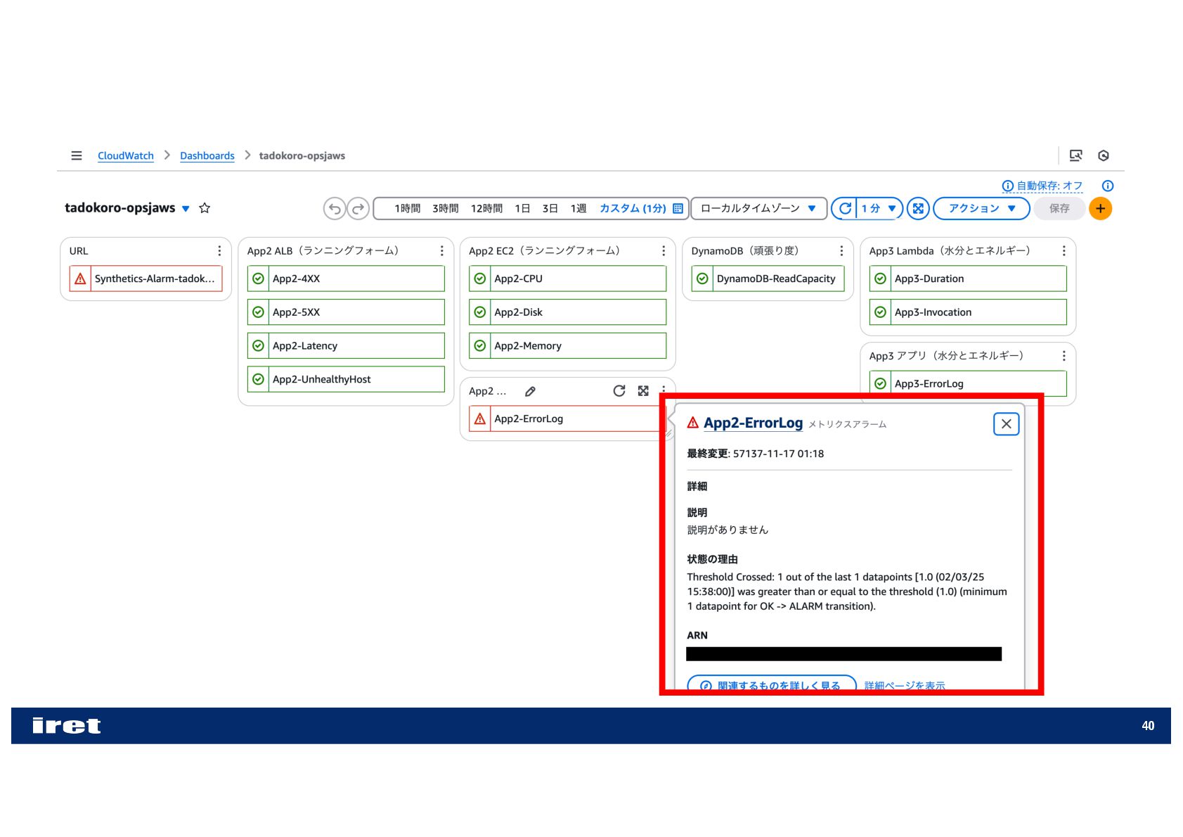The width and height of the screenshot is (1183, 837).
Task: Refresh the dashboard with the reload icon
Action: 845,209
